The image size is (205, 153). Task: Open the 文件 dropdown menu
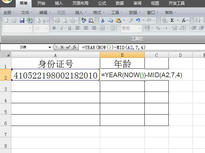click(x=27, y=13)
